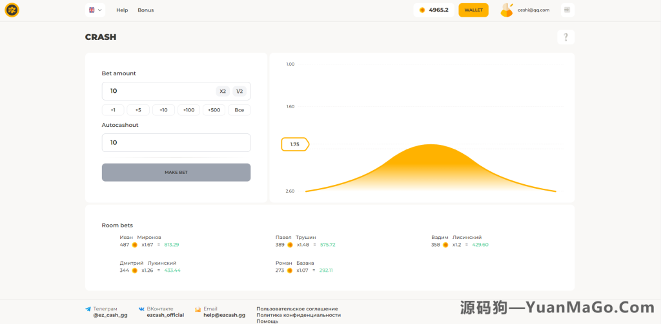Click the coin icon in Роман Базака's bet
This screenshot has height=324, width=661.
coord(290,270)
